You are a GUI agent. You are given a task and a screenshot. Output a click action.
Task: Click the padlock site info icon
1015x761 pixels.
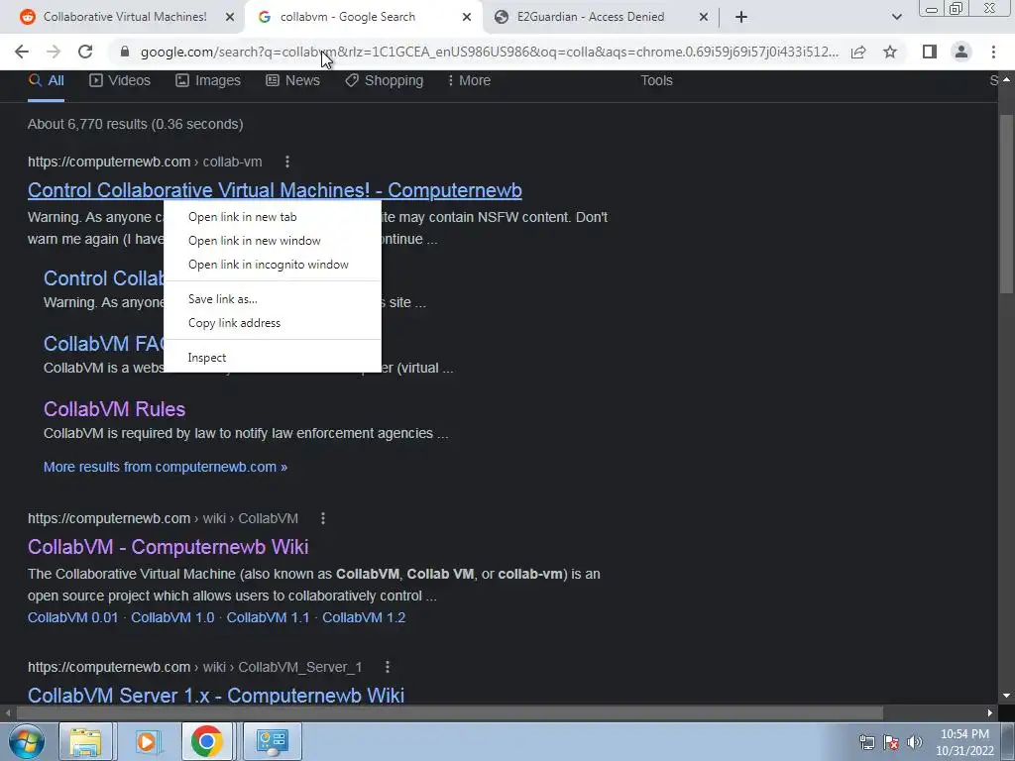(125, 52)
